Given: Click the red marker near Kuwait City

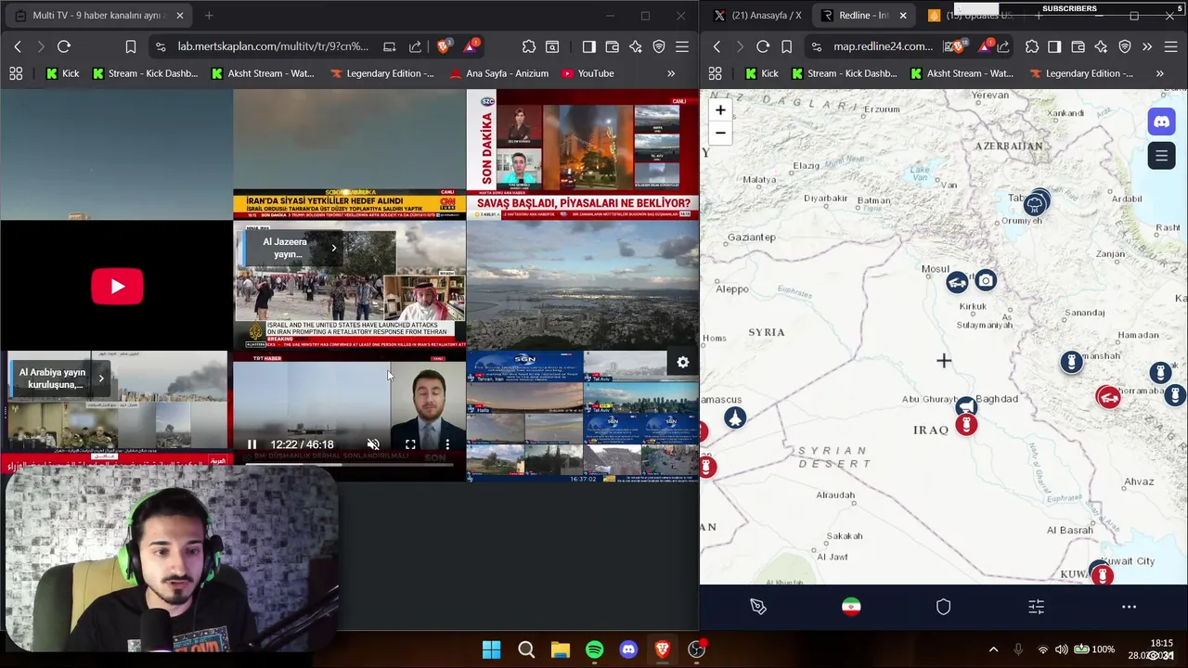Looking at the screenshot, I should pos(1102,575).
